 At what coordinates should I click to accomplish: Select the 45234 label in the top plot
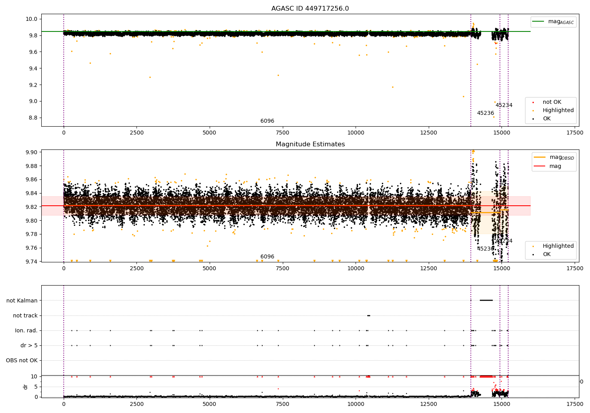(504, 105)
